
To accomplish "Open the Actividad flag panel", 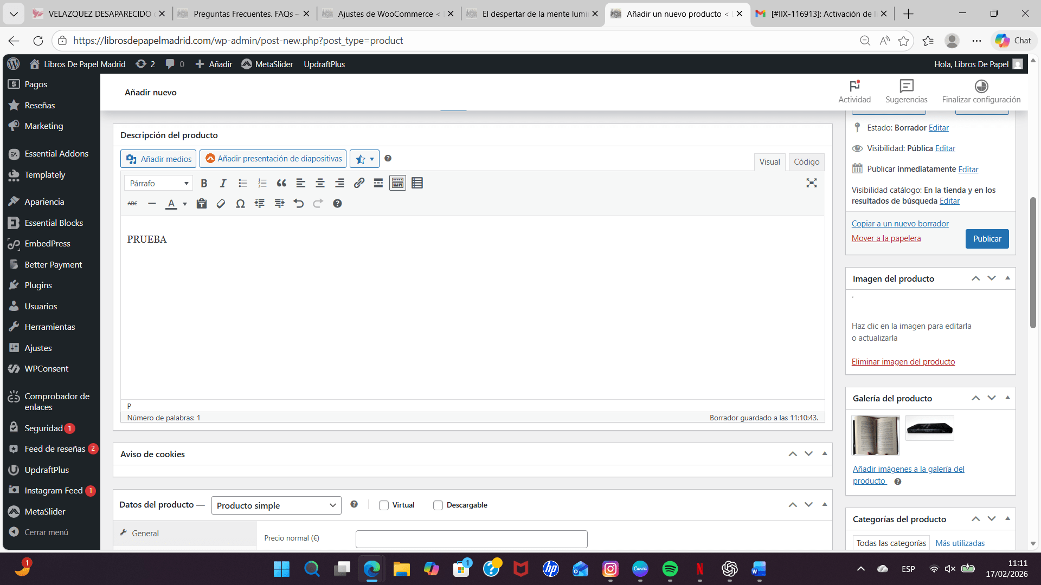I will pyautogui.click(x=854, y=92).
